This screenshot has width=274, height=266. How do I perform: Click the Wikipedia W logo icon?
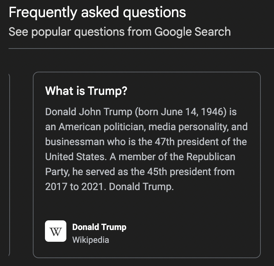pyautogui.click(x=56, y=231)
